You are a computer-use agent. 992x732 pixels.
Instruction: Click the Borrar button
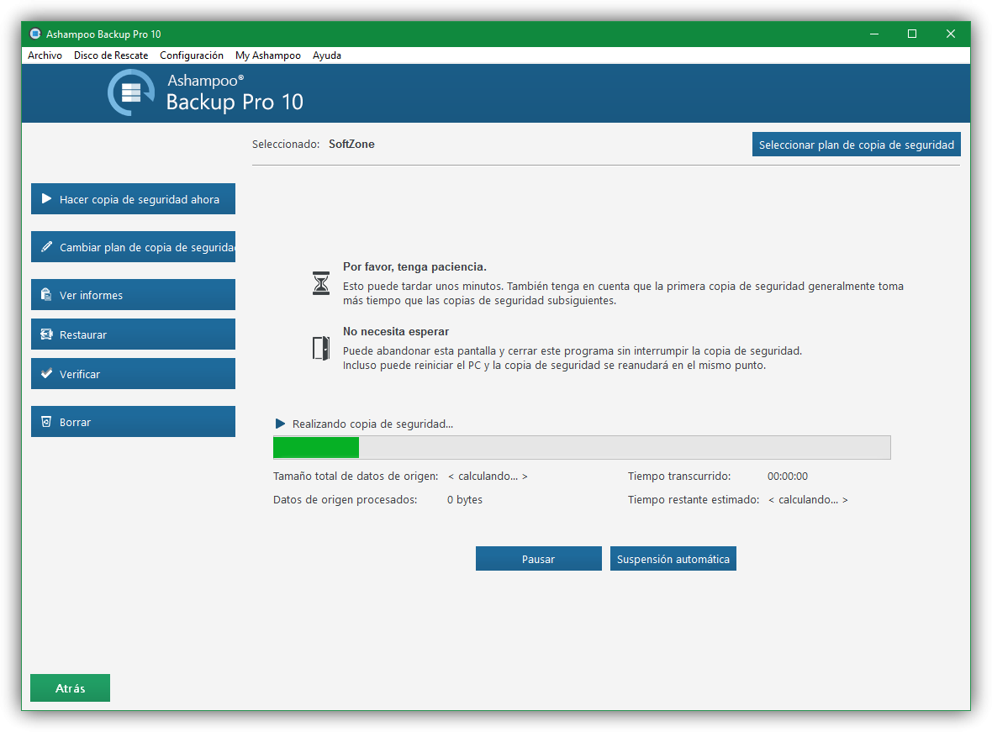(133, 421)
